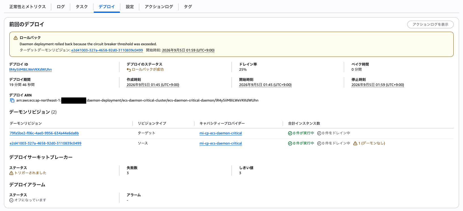The image size is (463, 211).
Task: Click the 作成時刻 value 2026年9月5日 01:45
Action: point(153,85)
